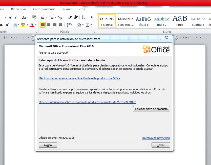
Task: Open numbering style dropdown arrow
Action: 55,17
